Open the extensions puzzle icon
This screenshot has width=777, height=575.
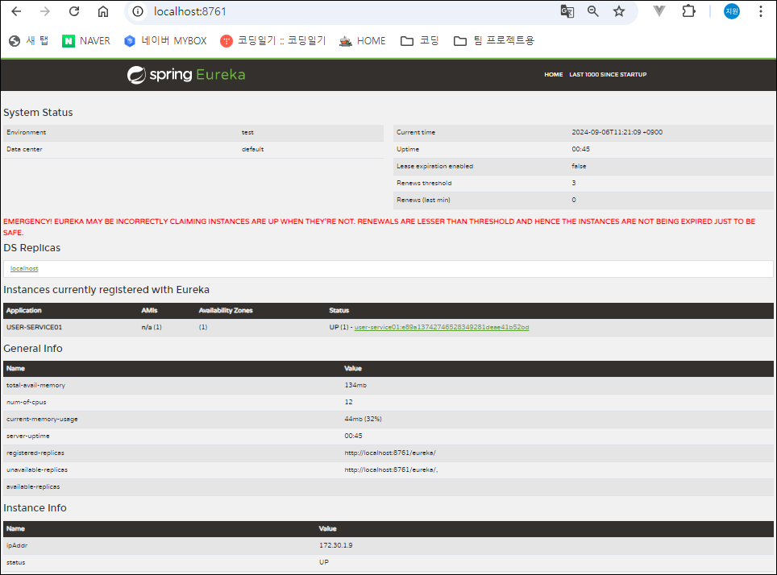click(x=688, y=11)
